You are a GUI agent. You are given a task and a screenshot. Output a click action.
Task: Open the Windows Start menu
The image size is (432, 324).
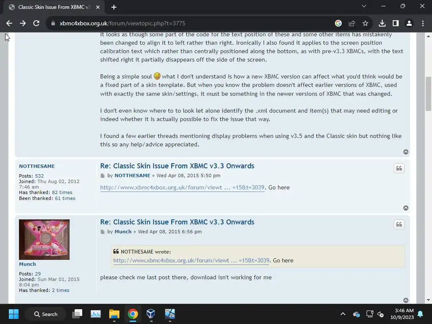click(13, 314)
